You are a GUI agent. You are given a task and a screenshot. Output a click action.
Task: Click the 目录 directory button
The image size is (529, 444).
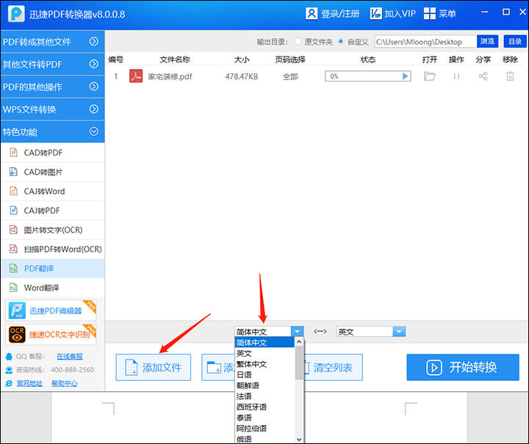coord(515,41)
